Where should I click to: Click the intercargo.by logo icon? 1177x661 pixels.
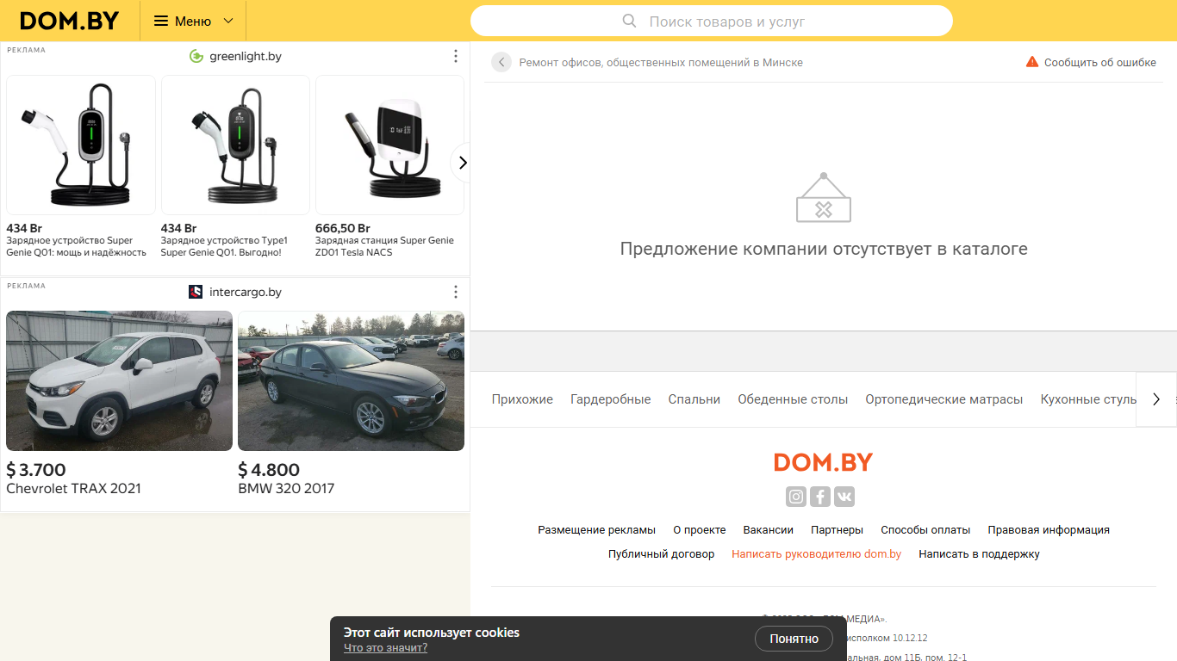[x=196, y=292]
